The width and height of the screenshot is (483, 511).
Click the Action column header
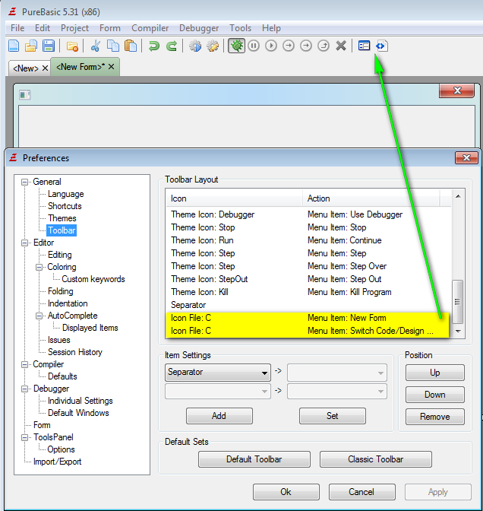click(371, 198)
